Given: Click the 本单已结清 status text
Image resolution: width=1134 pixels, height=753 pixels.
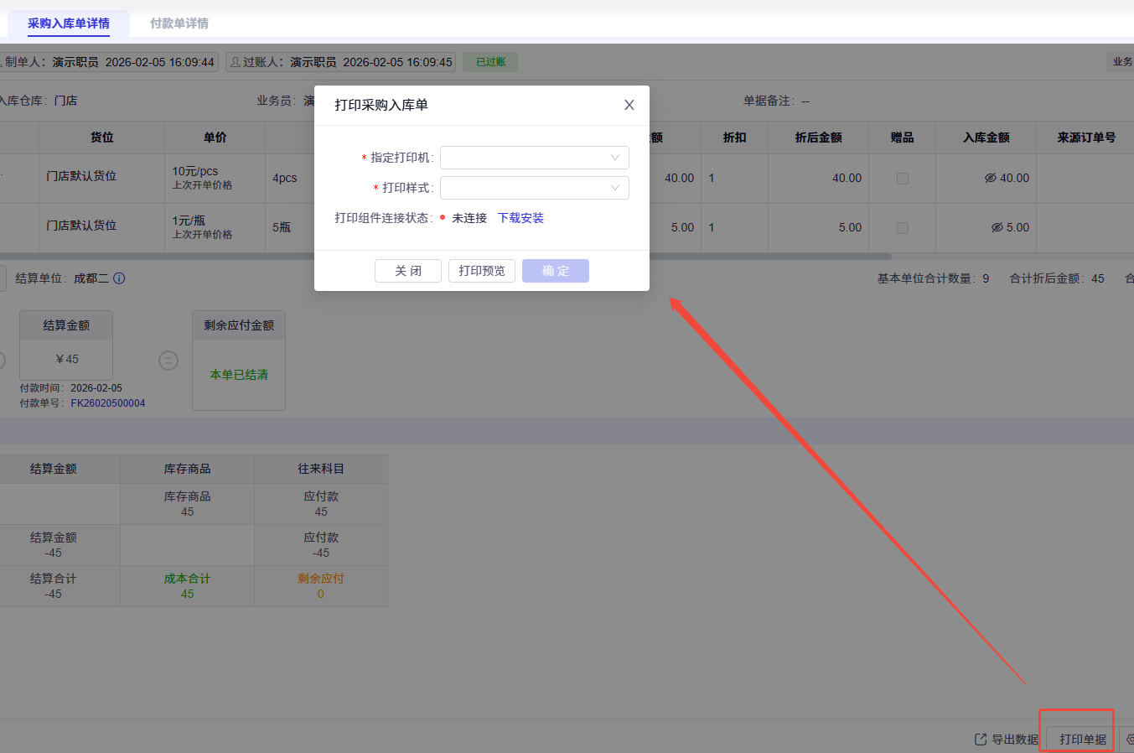Looking at the screenshot, I should click(x=239, y=375).
